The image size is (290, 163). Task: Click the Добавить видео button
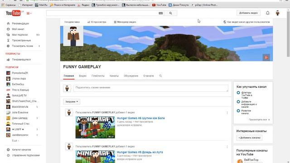(248, 13)
